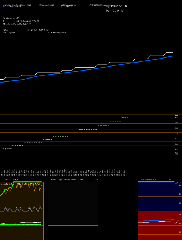Click the 'CL: 9.52' closing price text
Screen dimensions: 182x240
point(66,7)
